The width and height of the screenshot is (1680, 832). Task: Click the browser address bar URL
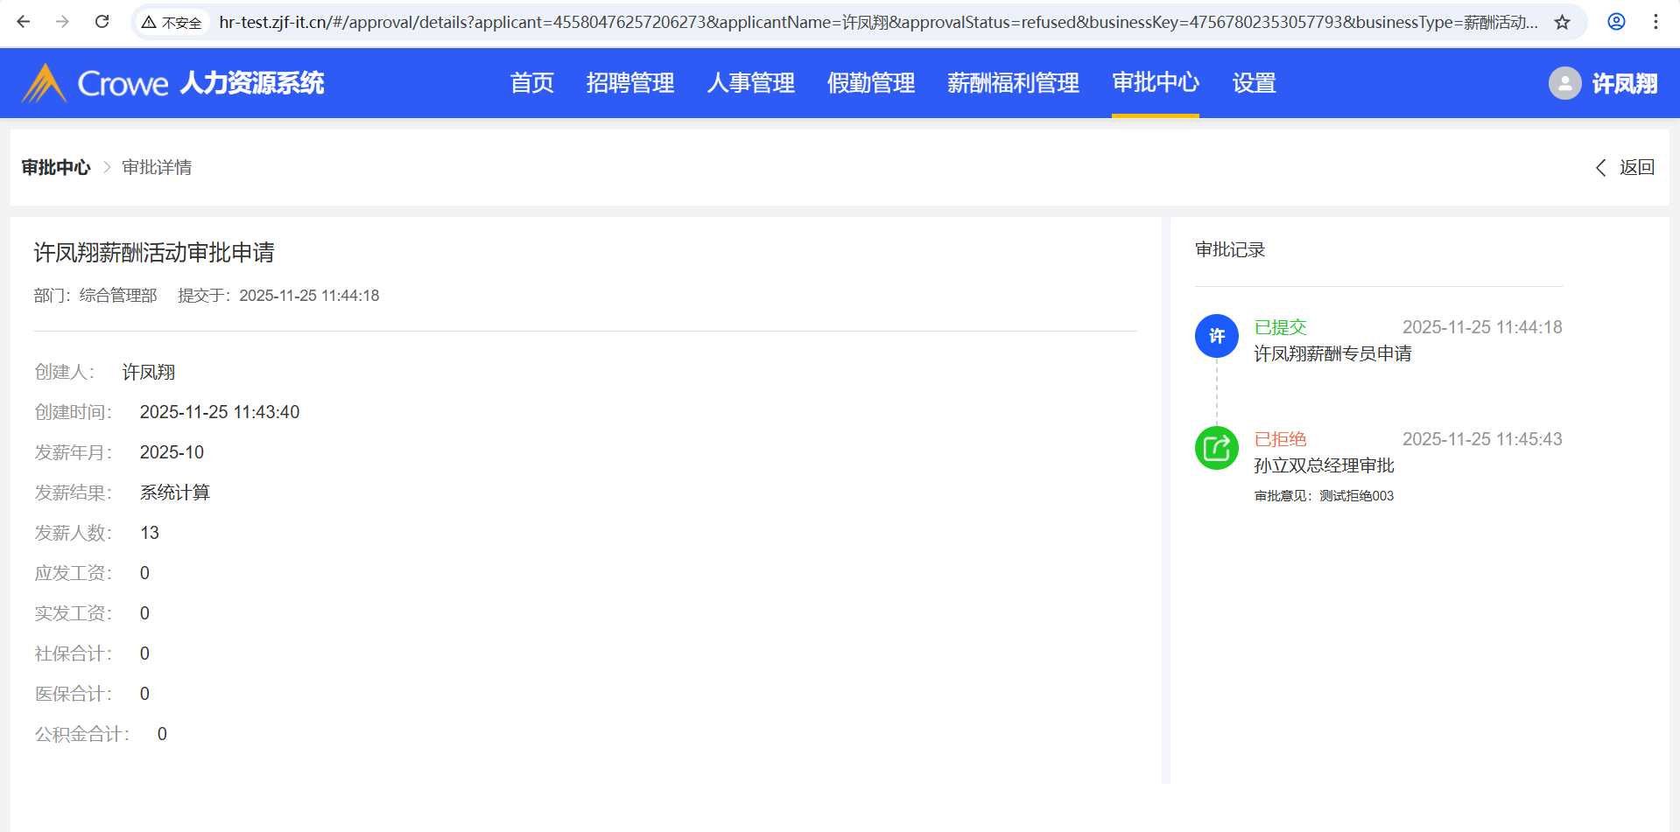(x=875, y=22)
